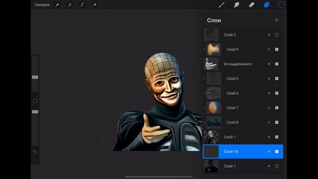Image resolution: width=318 pixels, height=179 pixels.
Task: Open blend mode C of Слой 9
Action: coord(269,49)
